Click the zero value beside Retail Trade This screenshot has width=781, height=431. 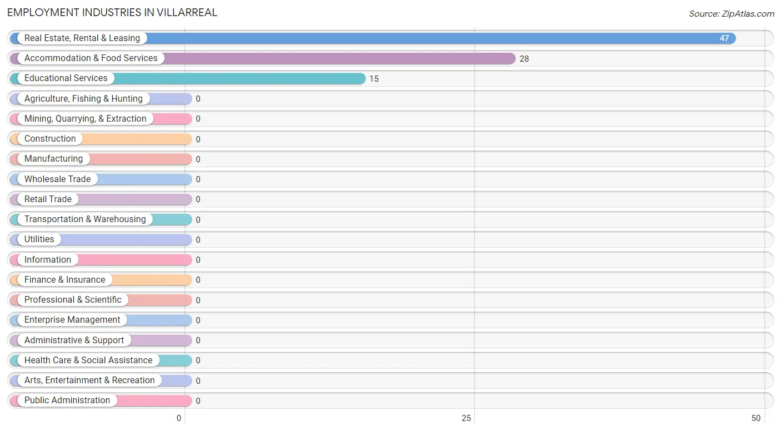point(198,199)
